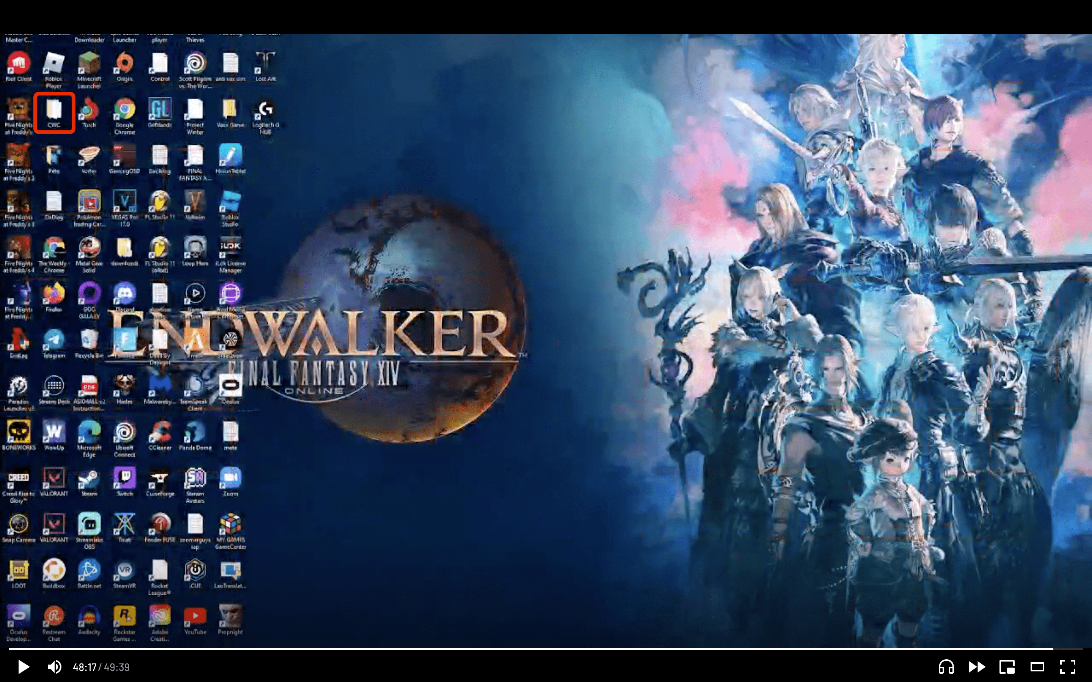Open the Ubisoft Connect icon
Viewport: 1092px width, 682px height.
click(x=124, y=440)
